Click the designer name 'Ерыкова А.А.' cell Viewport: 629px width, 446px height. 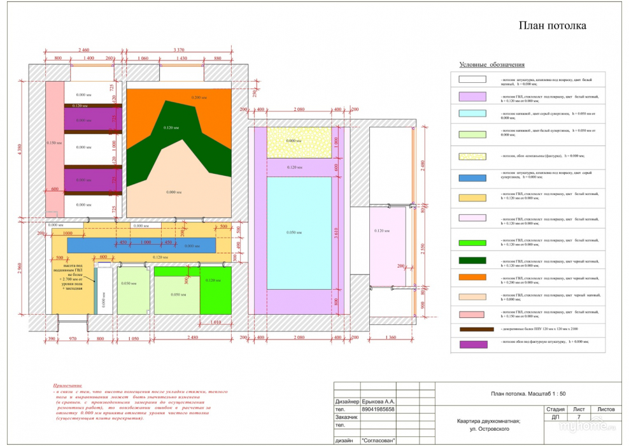tap(378, 402)
